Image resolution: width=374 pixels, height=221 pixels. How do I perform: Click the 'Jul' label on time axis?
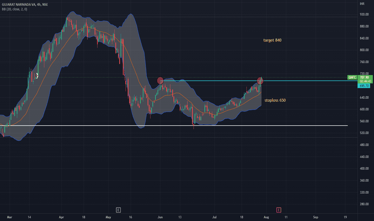coord(214,217)
